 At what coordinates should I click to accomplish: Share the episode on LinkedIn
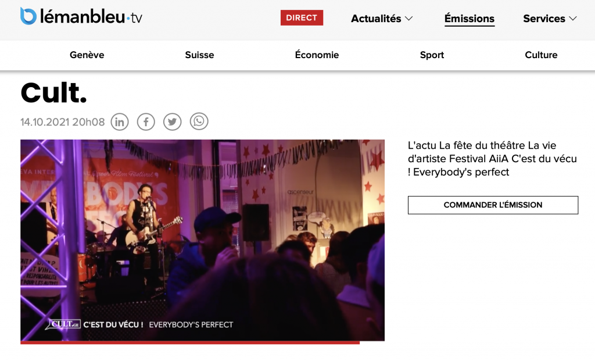(x=120, y=122)
